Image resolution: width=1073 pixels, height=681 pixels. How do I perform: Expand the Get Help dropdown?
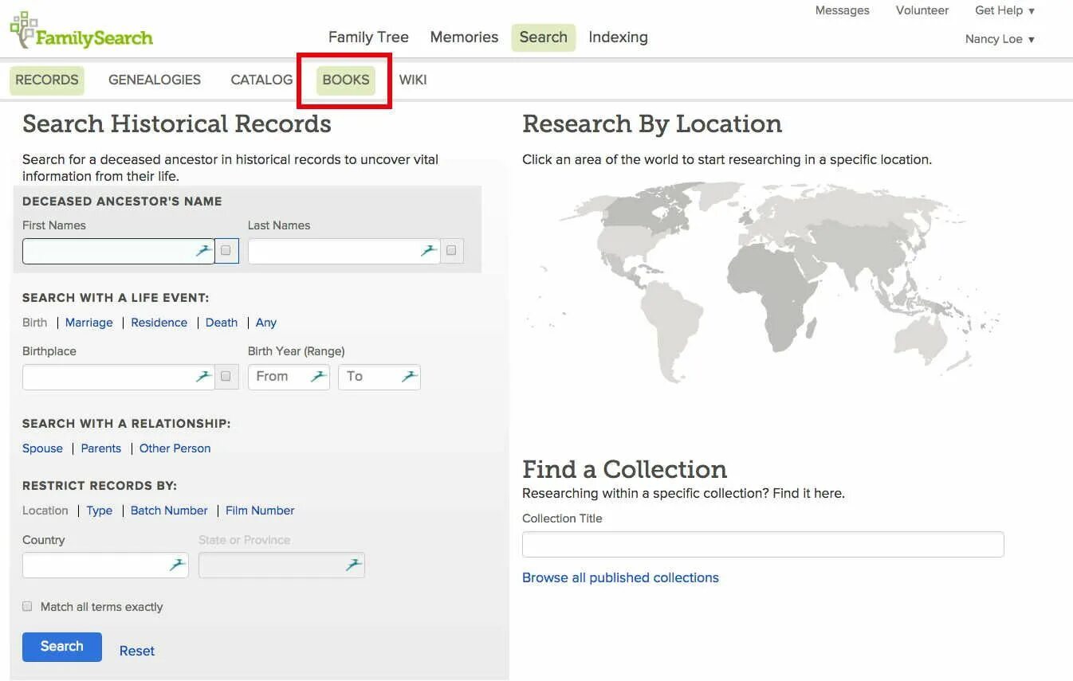coord(1004,10)
